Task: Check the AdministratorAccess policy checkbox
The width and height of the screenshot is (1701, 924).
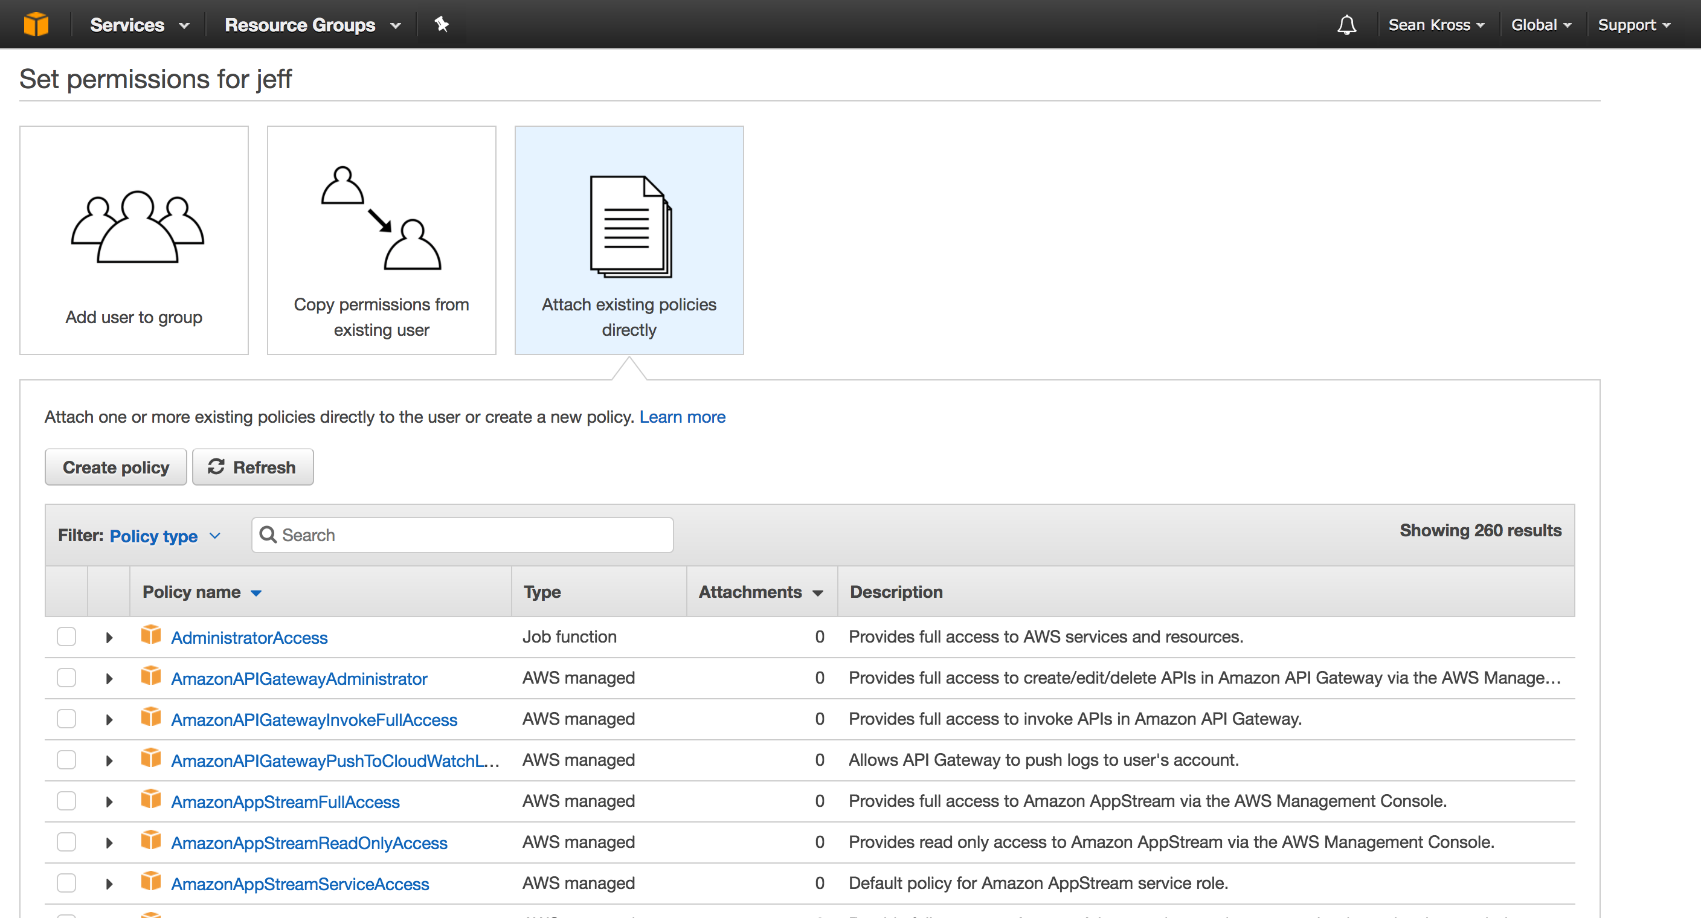Action: [66, 637]
